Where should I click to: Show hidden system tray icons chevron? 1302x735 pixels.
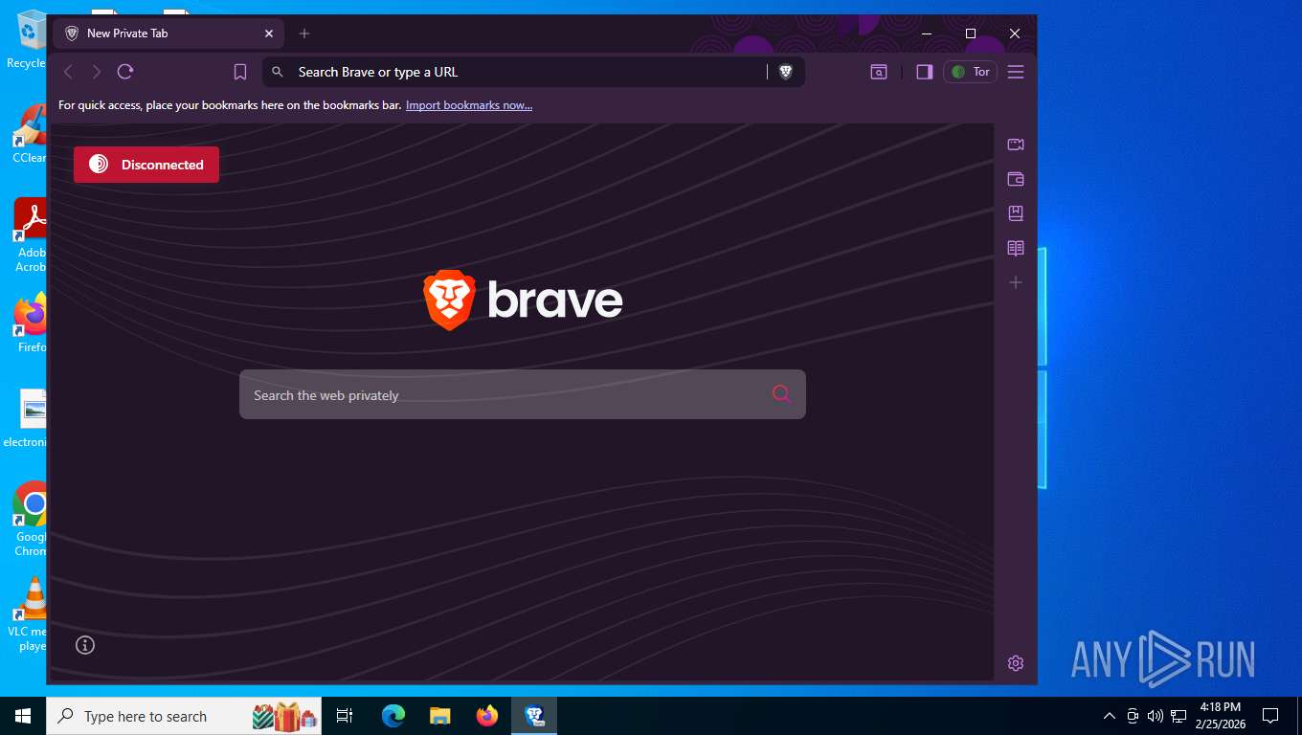click(x=1110, y=716)
